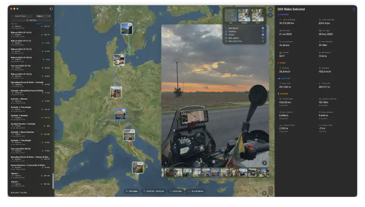Show previous photo with left arrow
This screenshot has height=207, width=365.
point(166,163)
